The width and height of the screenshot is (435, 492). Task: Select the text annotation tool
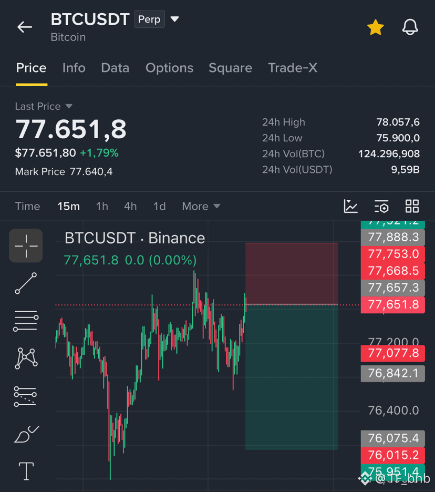[x=26, y=471]
